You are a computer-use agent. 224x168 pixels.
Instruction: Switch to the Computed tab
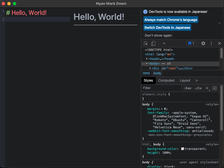coord(166,81)
